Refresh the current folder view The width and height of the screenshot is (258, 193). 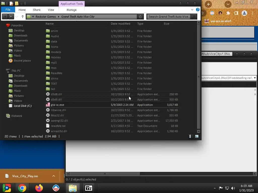[x=140, y=17]
